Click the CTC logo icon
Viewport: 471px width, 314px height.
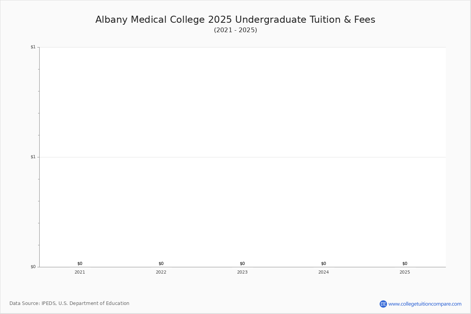pyautogui.click(x=383, y=304)
